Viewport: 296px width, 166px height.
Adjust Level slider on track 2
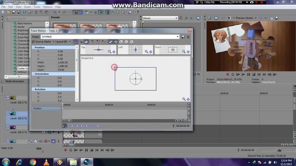18,102
